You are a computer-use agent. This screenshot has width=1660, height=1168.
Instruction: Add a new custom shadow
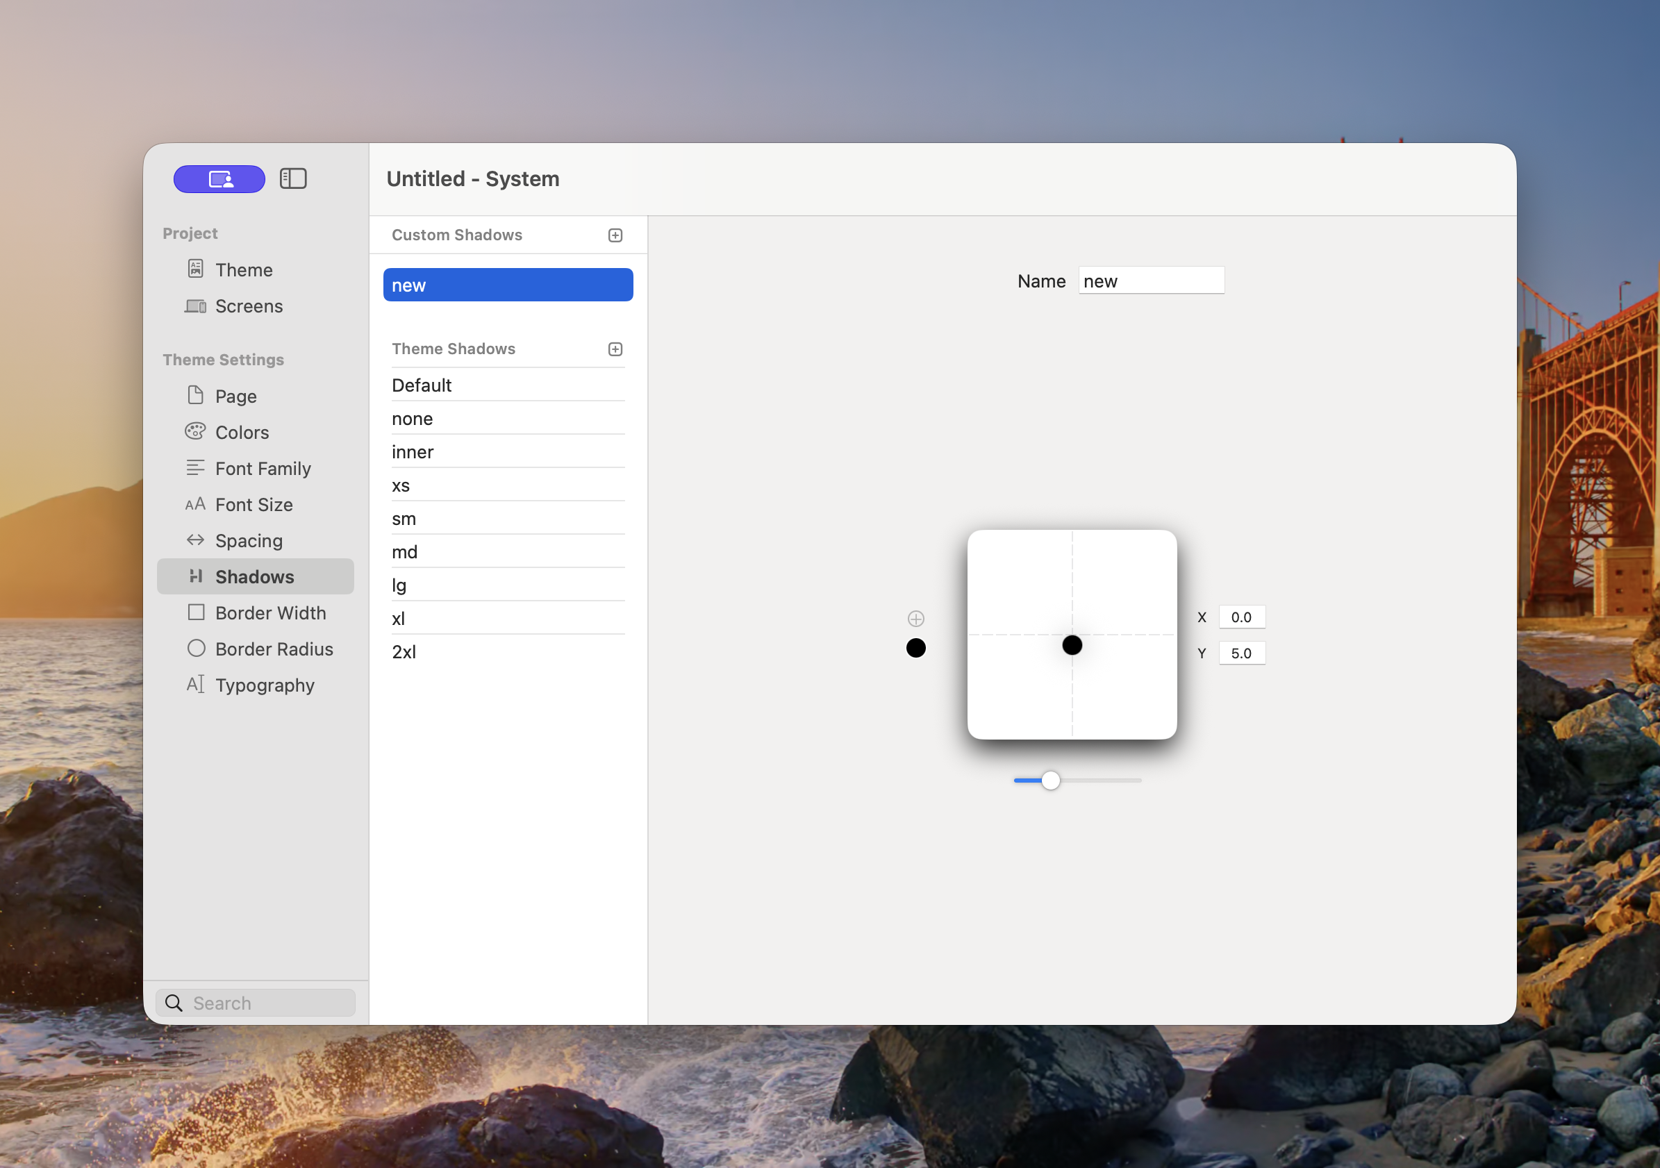[x=615, y=235]
